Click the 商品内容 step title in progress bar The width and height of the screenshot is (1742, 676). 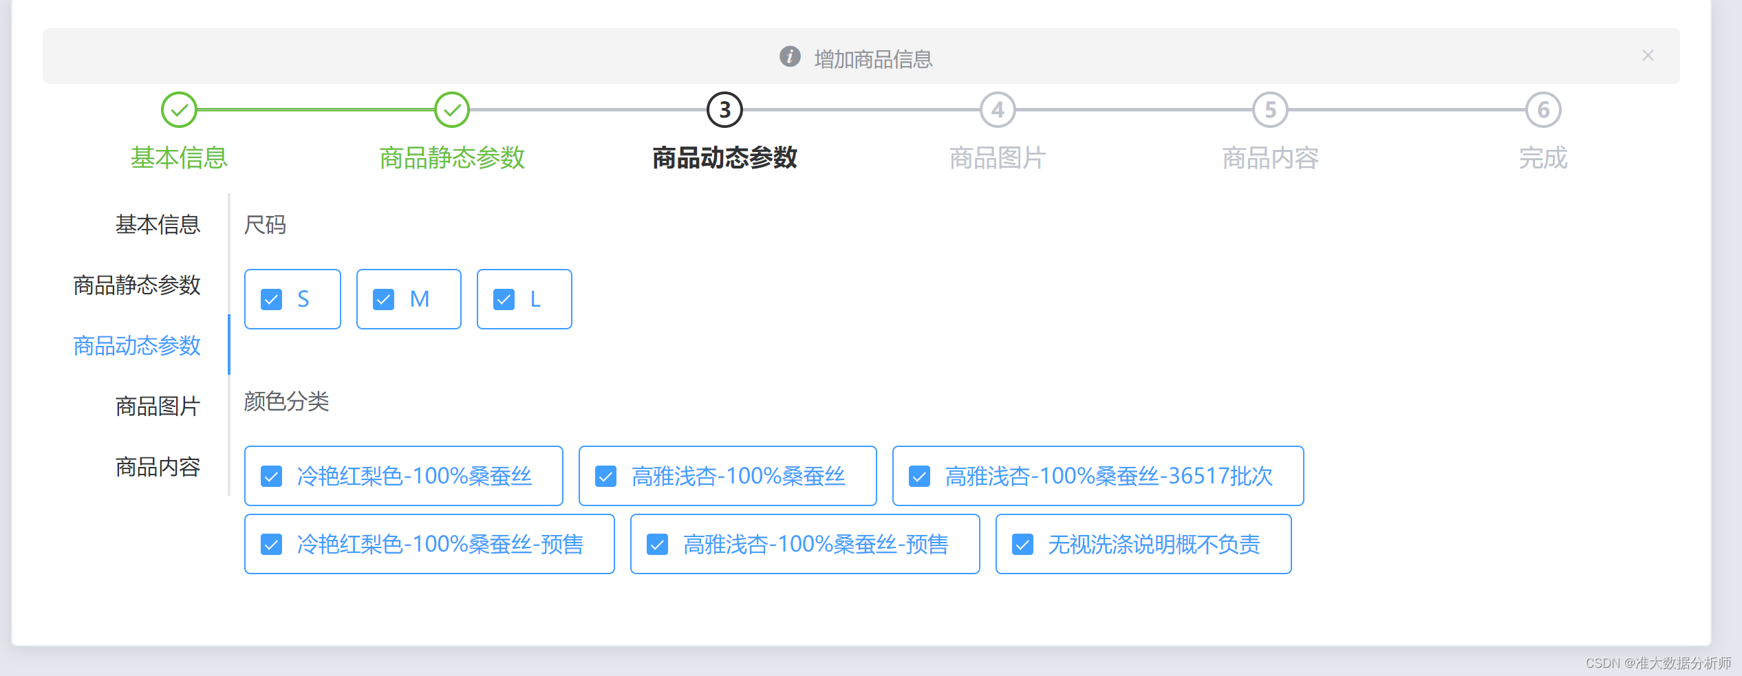click(x=1271, y=158)
